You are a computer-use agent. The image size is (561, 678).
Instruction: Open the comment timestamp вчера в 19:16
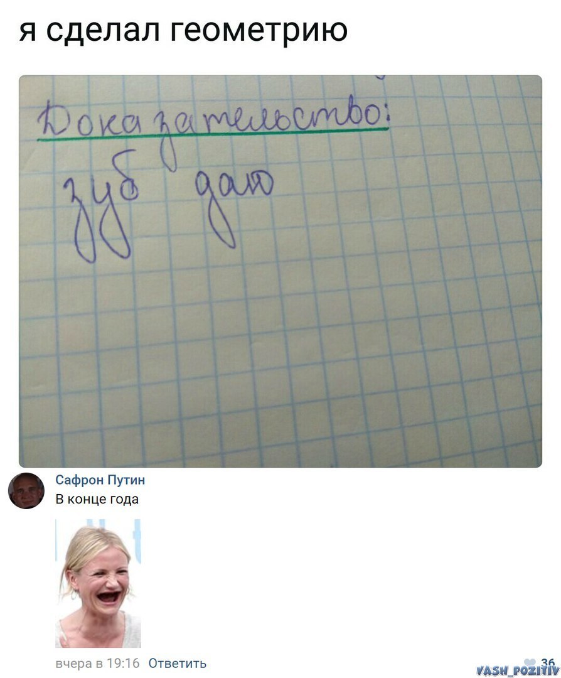click(x=98, y=663)
